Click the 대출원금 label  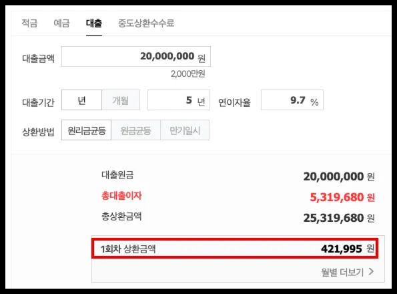coord(117,175)
